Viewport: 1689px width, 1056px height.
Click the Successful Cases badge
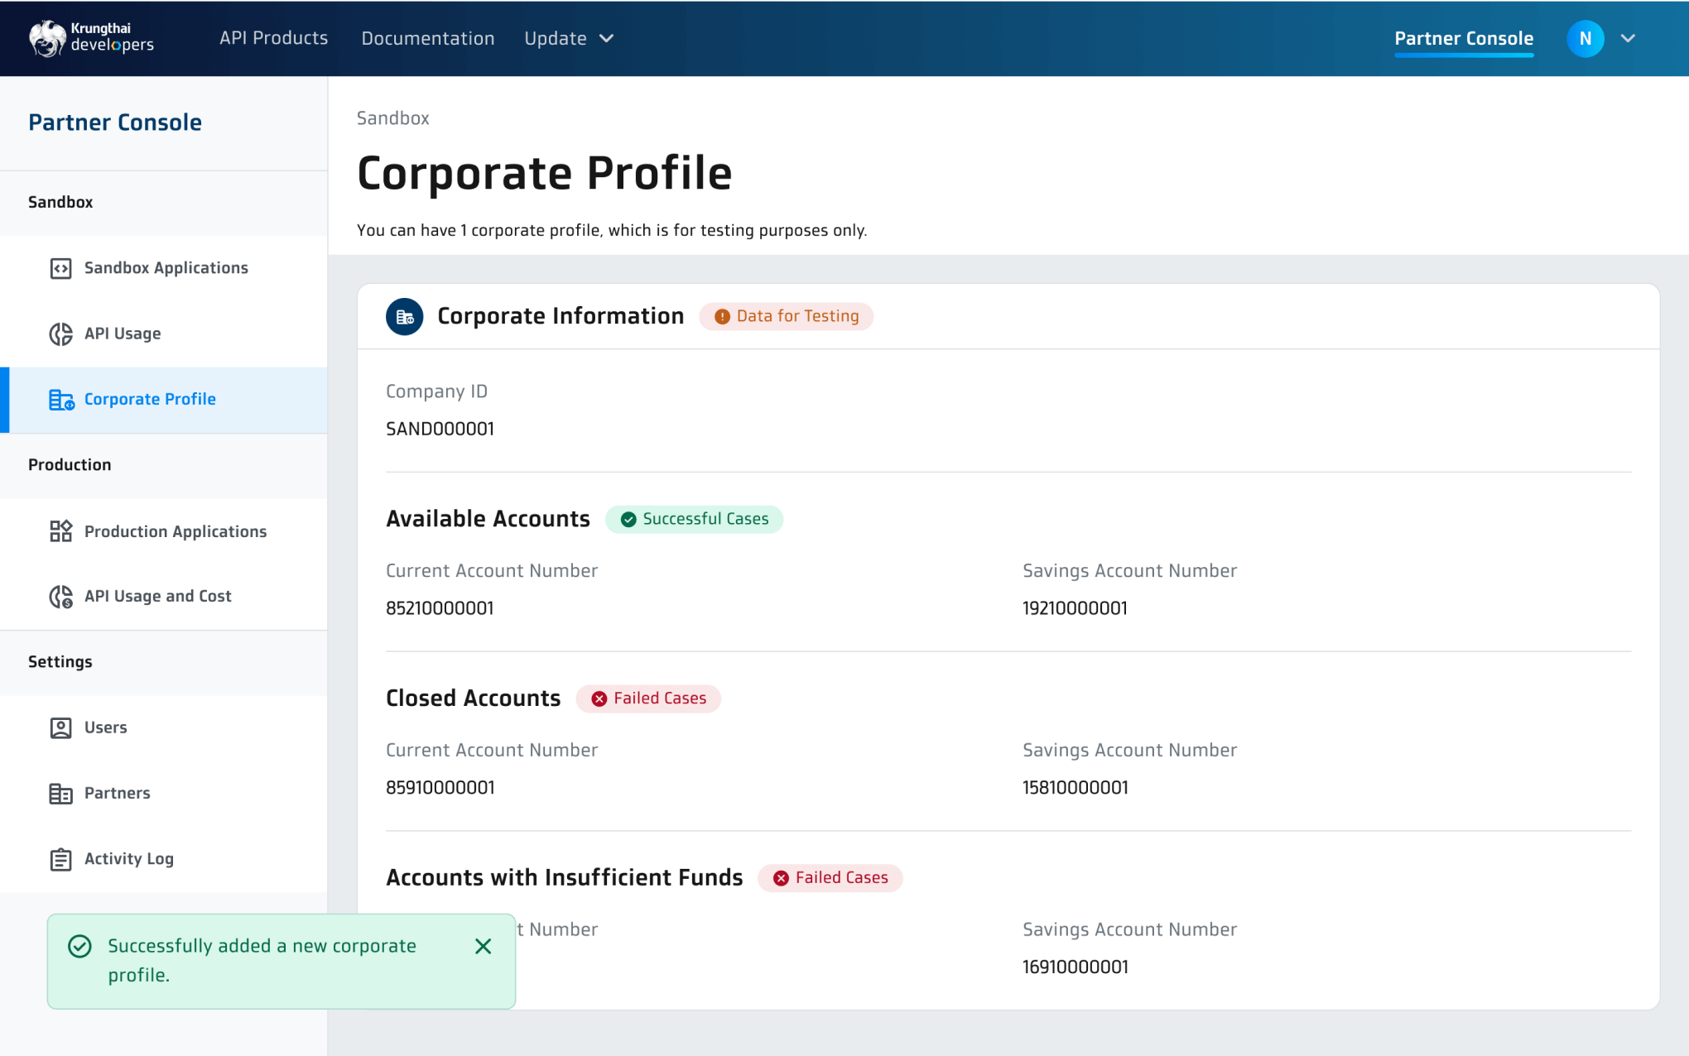point(694,519)
